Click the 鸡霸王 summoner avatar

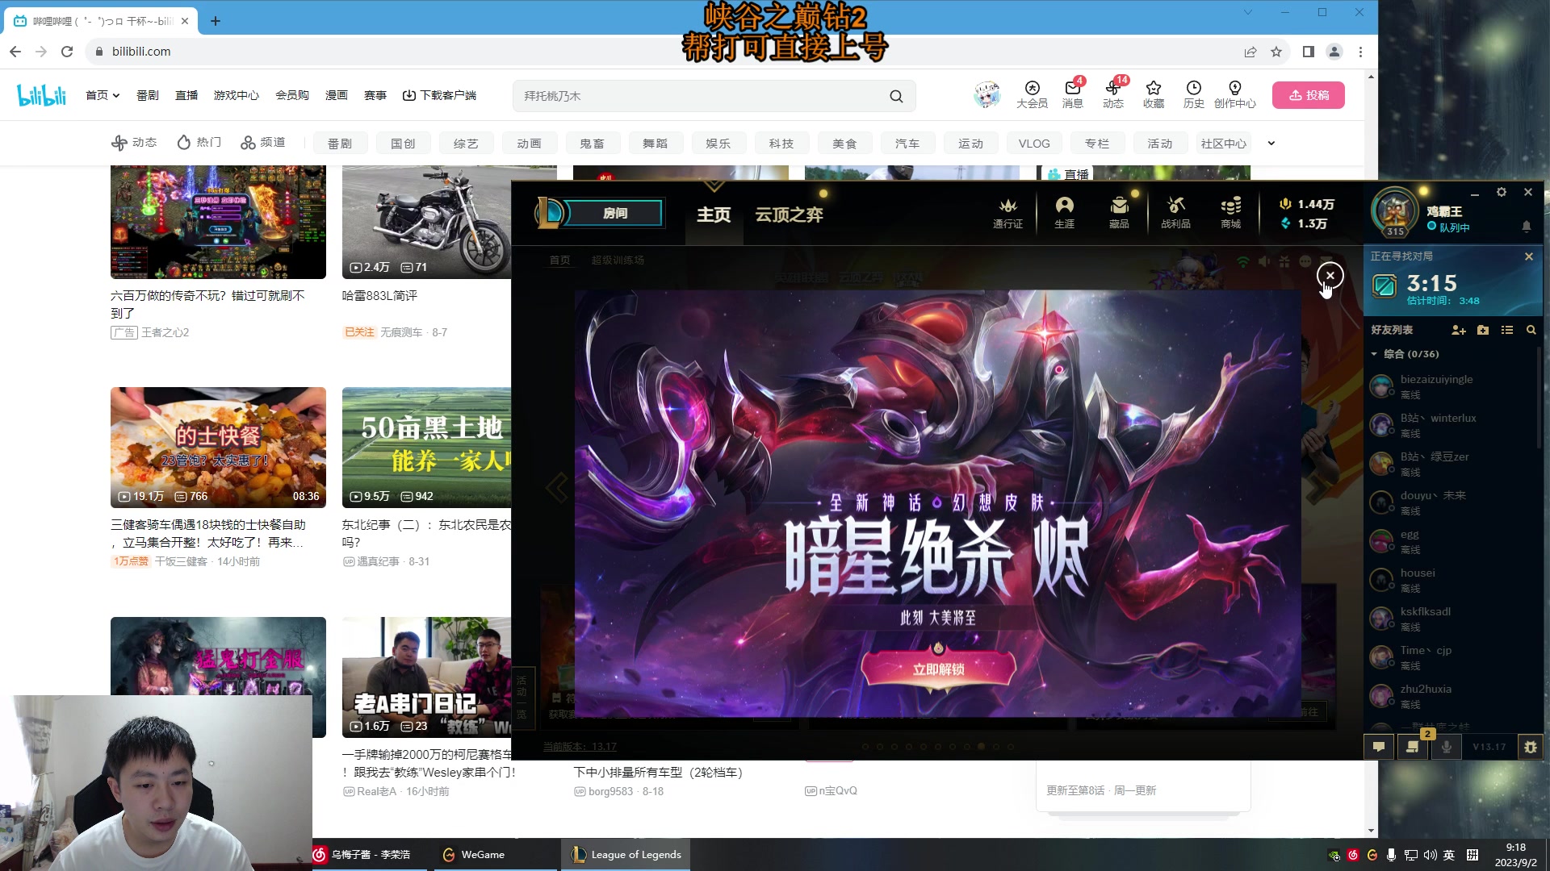[1394, 210]
